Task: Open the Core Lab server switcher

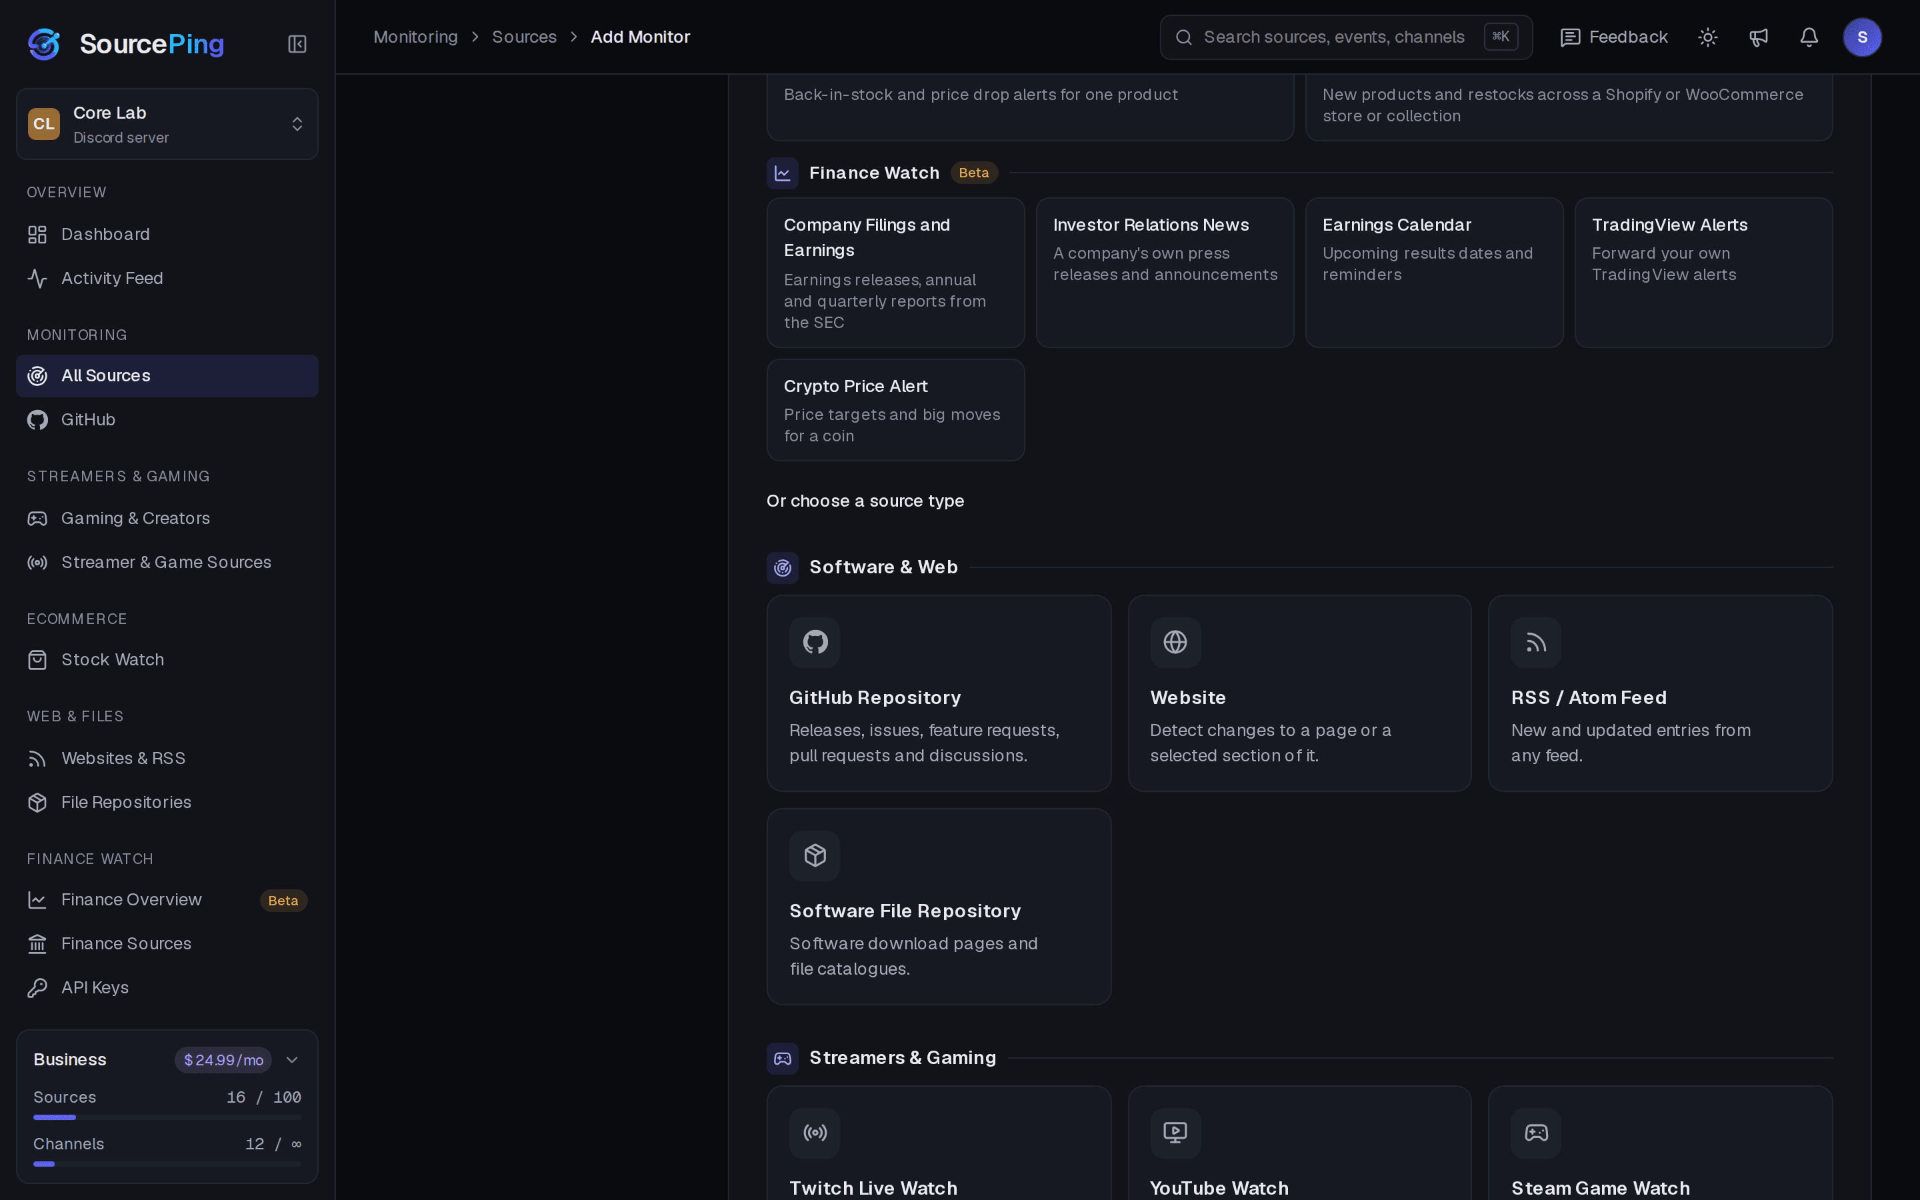Action: click(167, 124)
